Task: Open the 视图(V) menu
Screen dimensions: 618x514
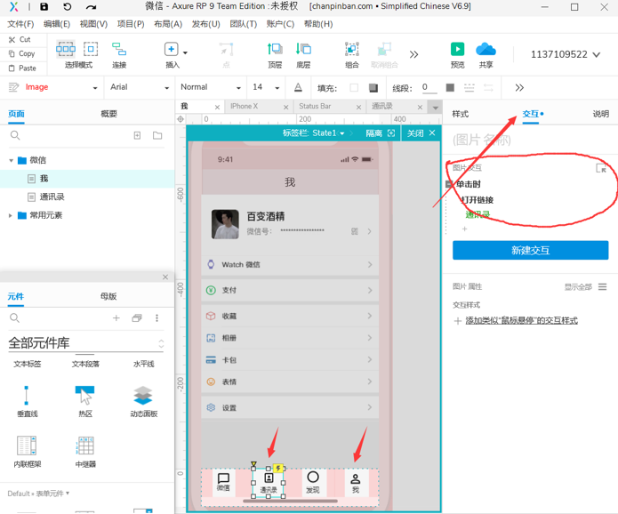Action: tap(93, 24)
